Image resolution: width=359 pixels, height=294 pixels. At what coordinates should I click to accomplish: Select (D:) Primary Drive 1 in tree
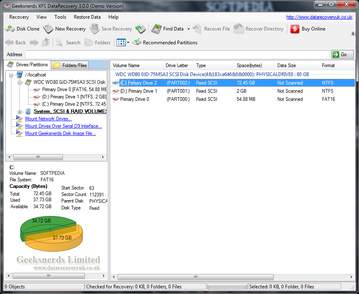pyautogui.click(x=74, y=97)
